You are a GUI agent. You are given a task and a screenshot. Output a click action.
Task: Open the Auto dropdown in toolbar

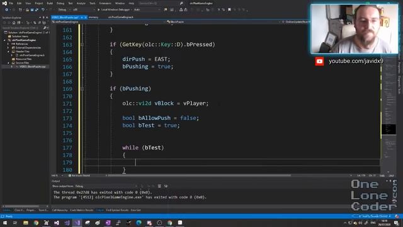(x=147, y=10)
